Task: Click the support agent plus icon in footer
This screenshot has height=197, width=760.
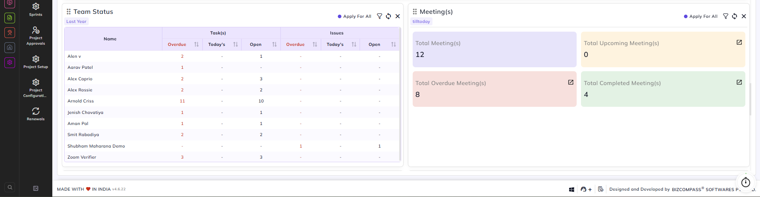Action: [x=586, y=189]
